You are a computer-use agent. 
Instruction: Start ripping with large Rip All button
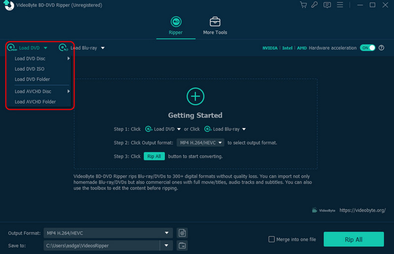354,239
